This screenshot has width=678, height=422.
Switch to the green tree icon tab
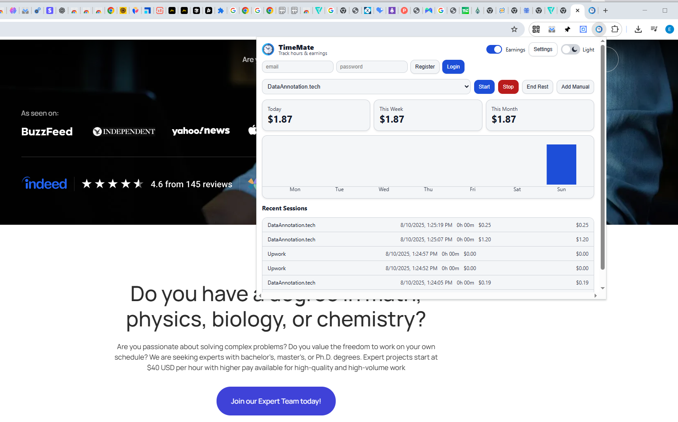click(x=478, y=10)
